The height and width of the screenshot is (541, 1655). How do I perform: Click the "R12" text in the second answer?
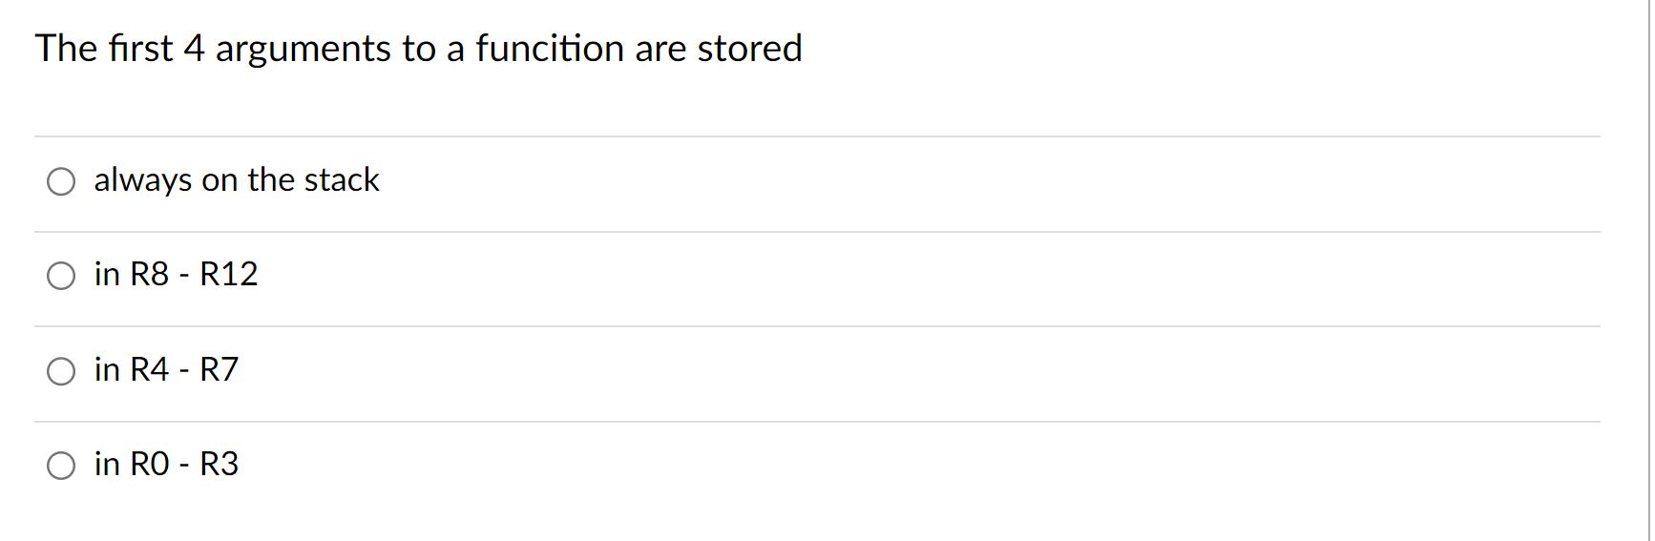229,274
